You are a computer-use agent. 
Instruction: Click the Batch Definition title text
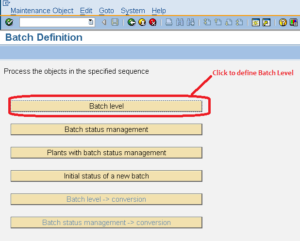click(x=44, y=37)
